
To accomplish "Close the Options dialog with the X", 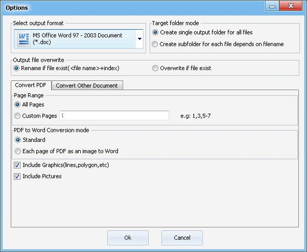I will (291, 6).
